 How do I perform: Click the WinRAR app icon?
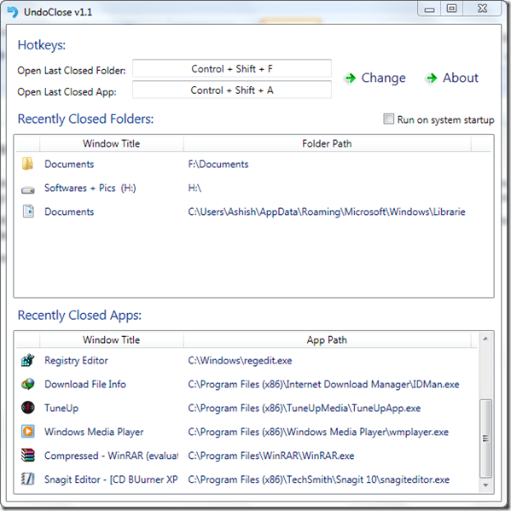pos(27,456)
